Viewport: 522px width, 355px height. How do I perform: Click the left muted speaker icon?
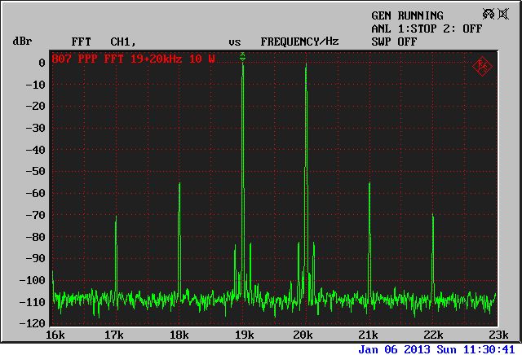coord(489,15)
